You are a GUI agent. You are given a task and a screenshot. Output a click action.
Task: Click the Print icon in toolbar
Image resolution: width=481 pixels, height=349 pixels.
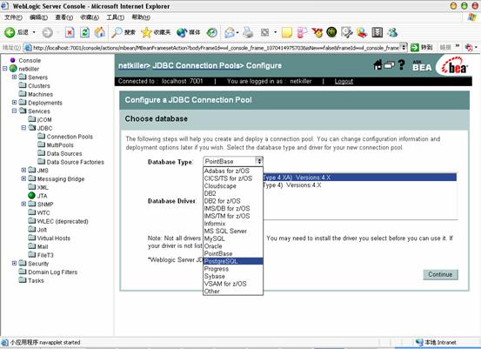[x=248, y=32]
